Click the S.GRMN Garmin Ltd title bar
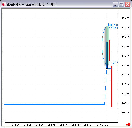This screenshot has height=128, width=132. [x=57, y=4]
